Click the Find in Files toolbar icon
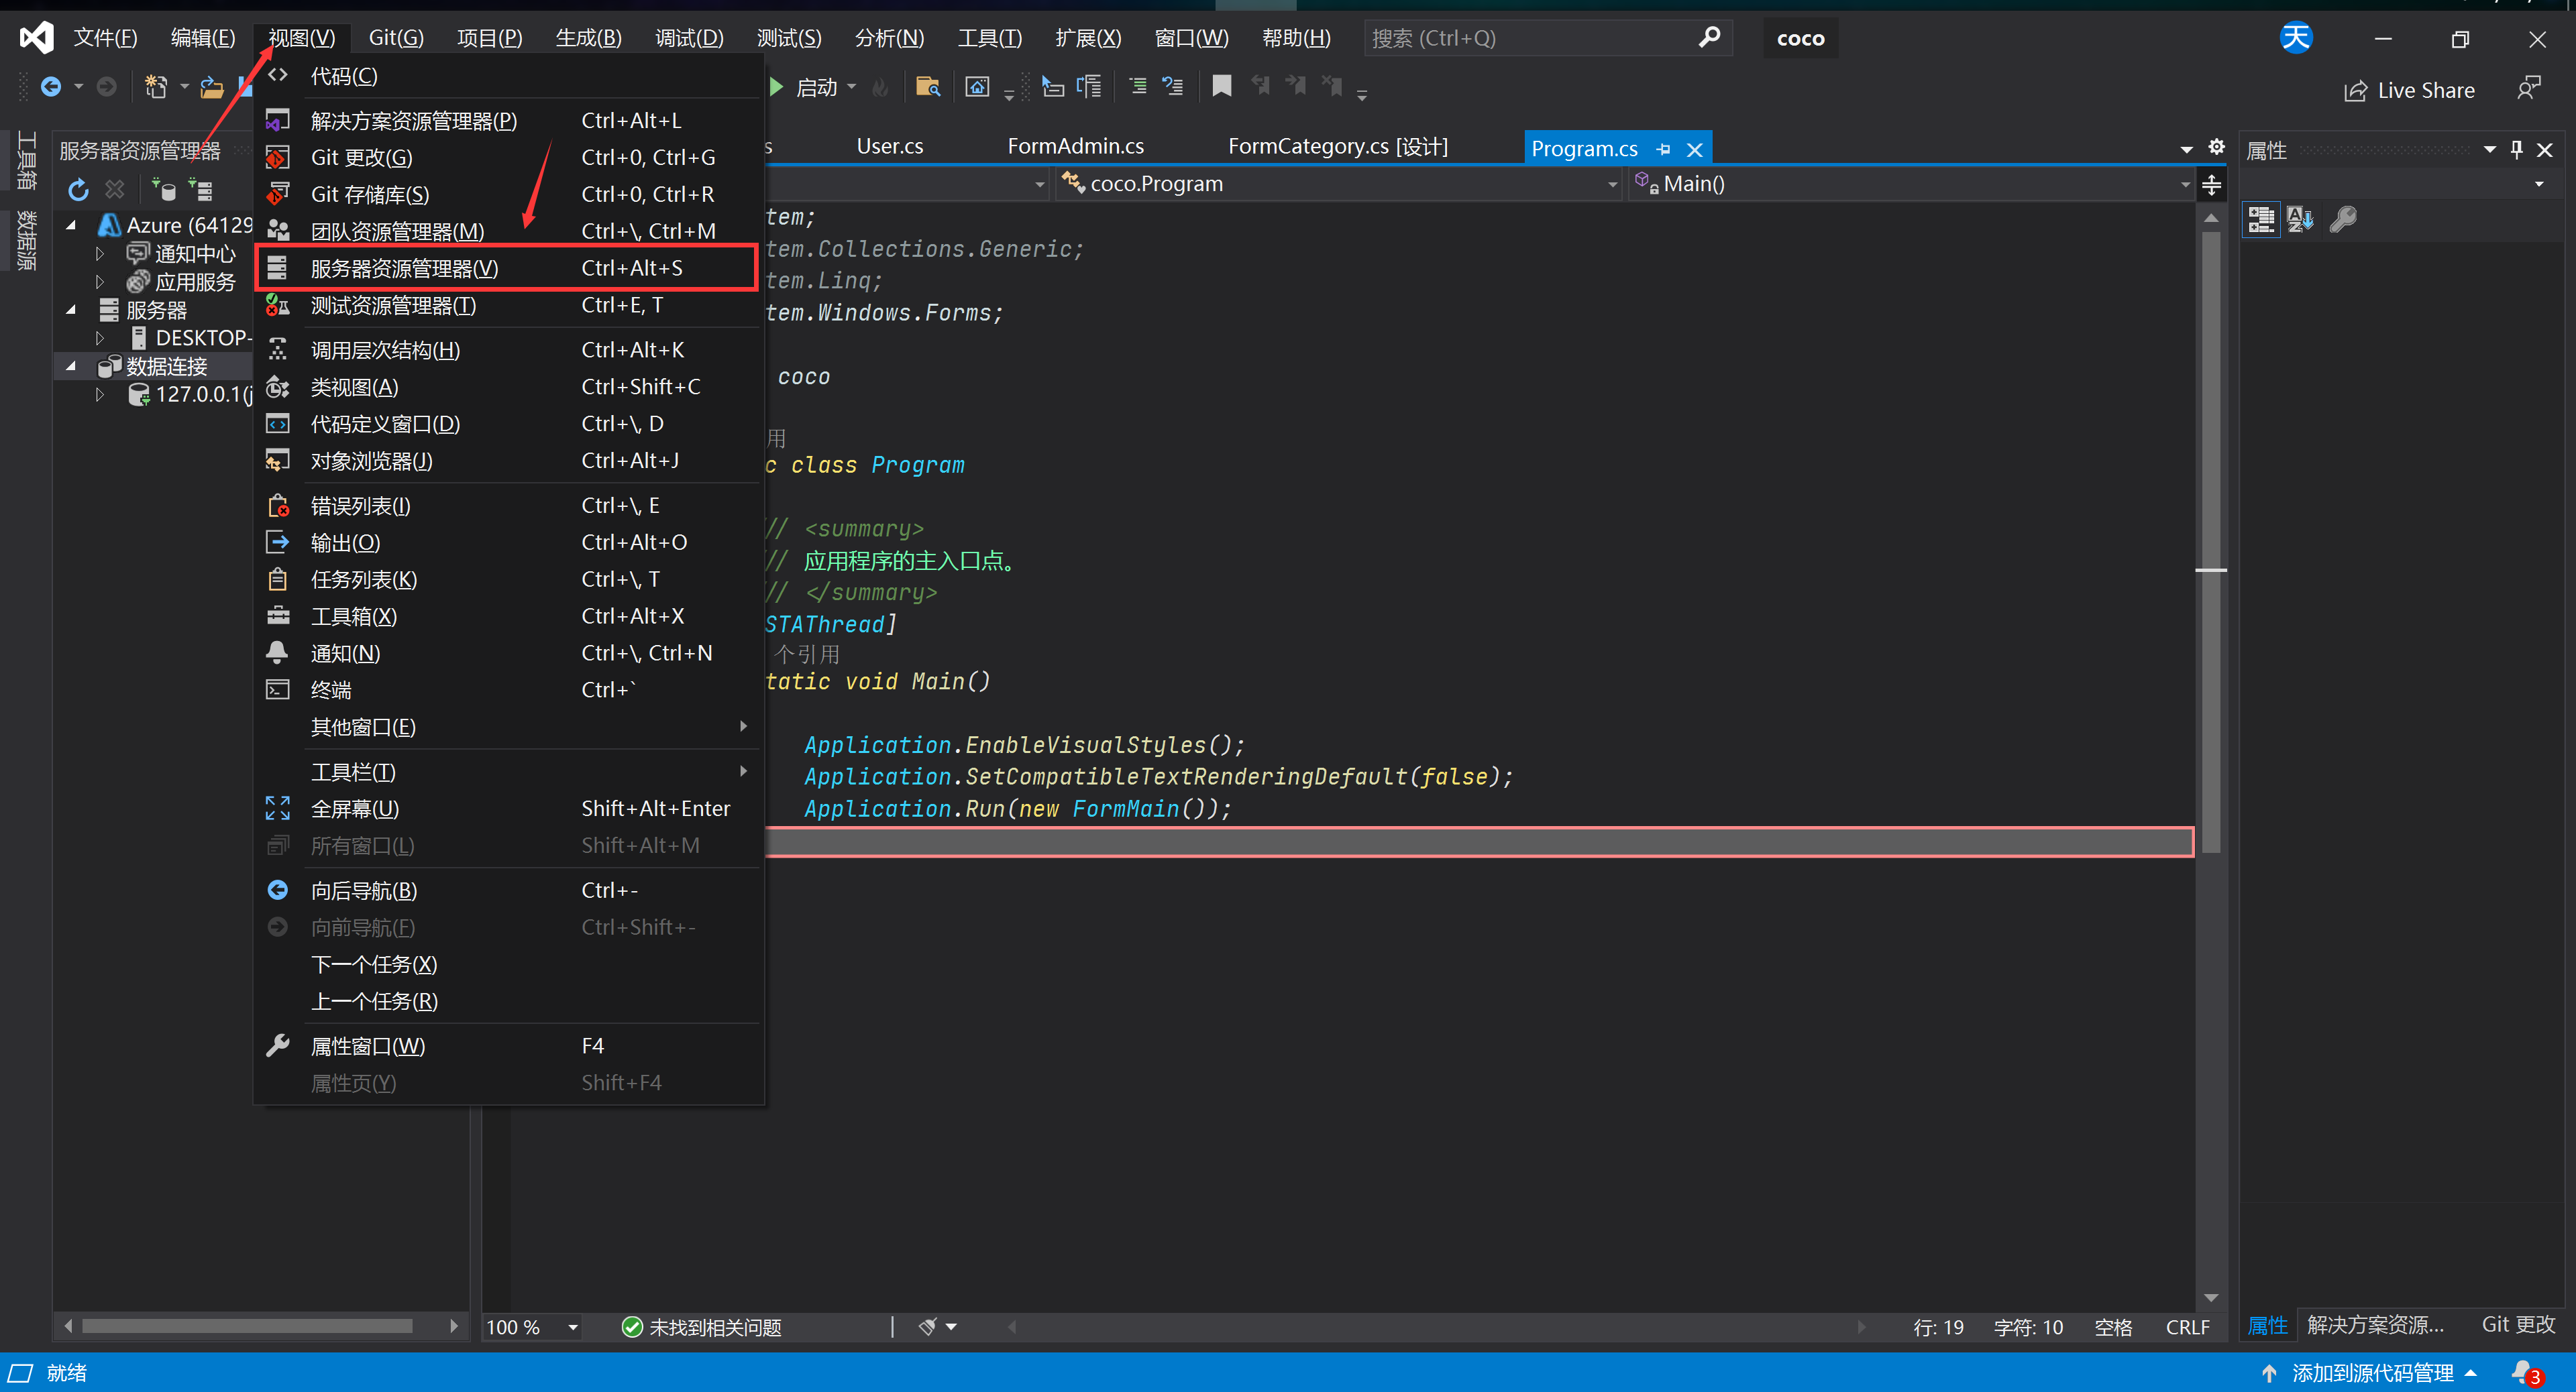Screen dimensions: 2576x1392 point(927,87)
